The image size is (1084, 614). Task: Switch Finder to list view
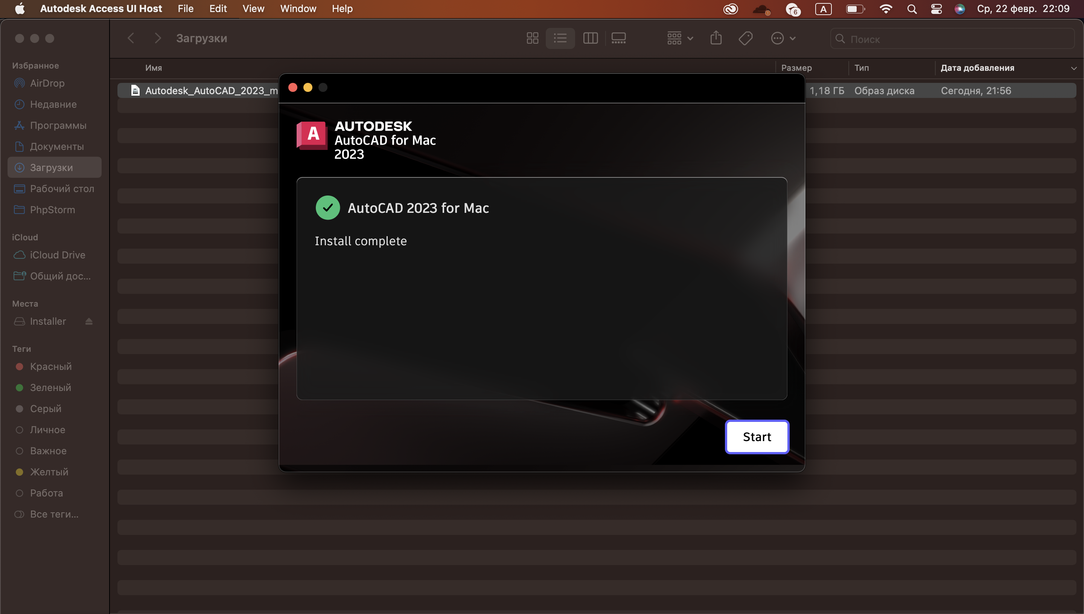[560, 38]
